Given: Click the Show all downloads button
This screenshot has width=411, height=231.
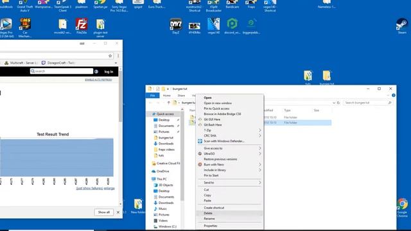Looking at the screenshot, I should click(x=104, y=212).
